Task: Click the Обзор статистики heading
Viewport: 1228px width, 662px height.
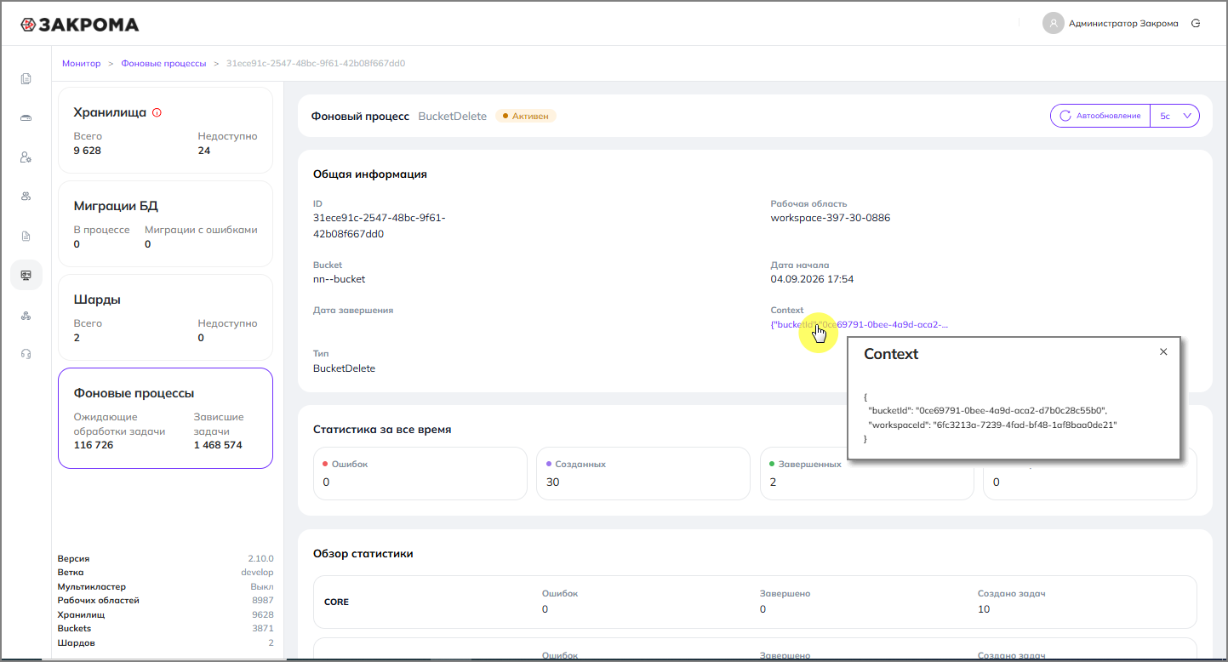Action: 363,554
